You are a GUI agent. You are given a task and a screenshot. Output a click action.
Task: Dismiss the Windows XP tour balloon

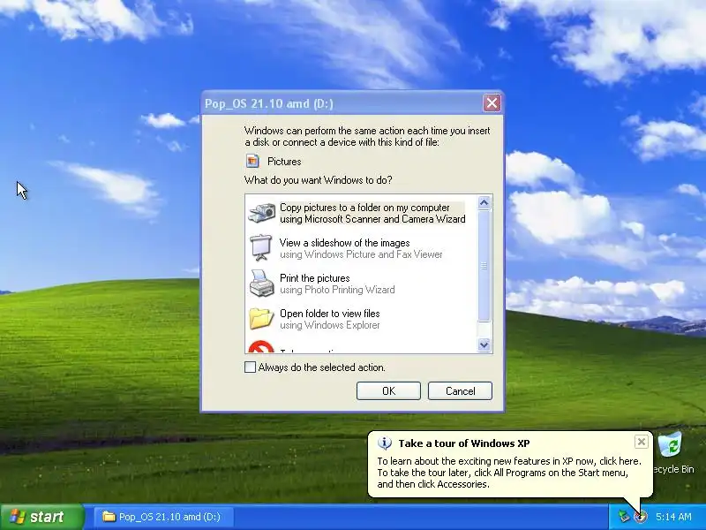642,442
